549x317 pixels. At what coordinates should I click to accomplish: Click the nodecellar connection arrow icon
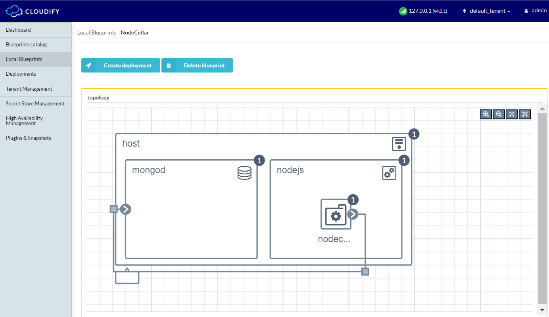click(x=353, y=214)
